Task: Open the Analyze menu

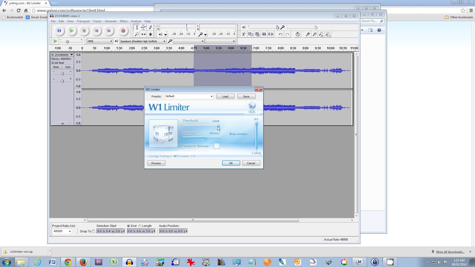Action: pyautogui.click(x=136, y=21)
